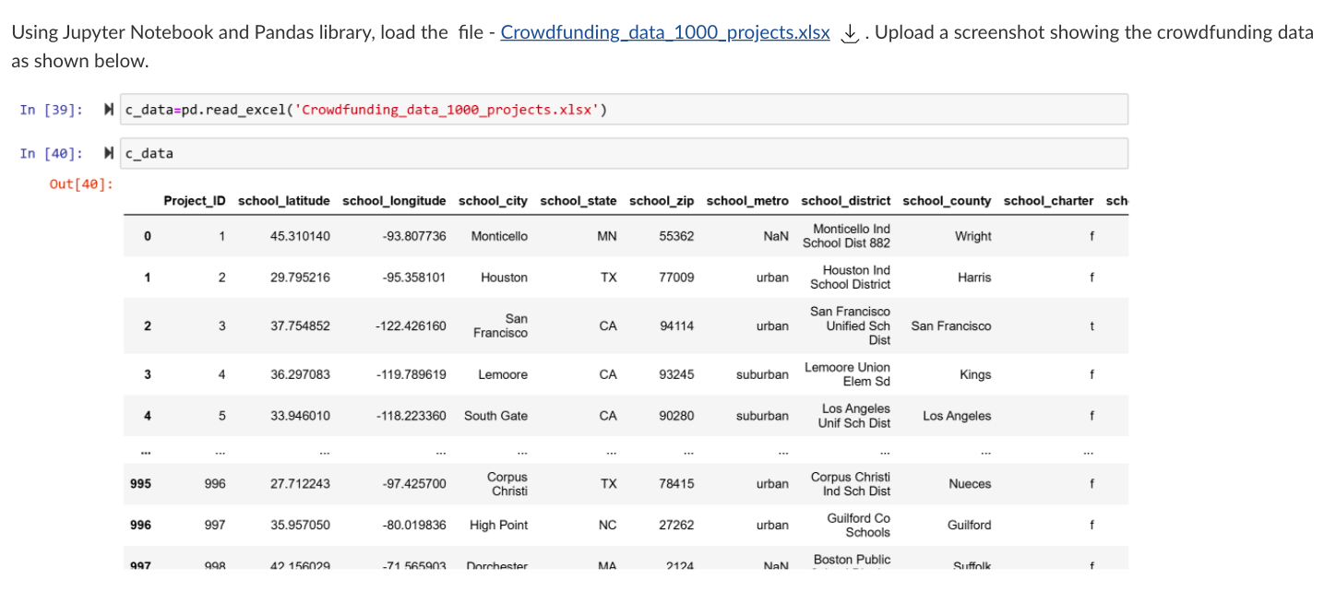
Task: Click the Lemoore city cell
Action: [x=503, y=374]
